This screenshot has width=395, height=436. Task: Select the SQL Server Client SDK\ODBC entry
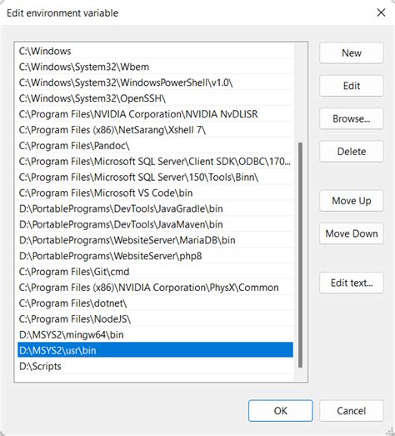pos(155,161)
